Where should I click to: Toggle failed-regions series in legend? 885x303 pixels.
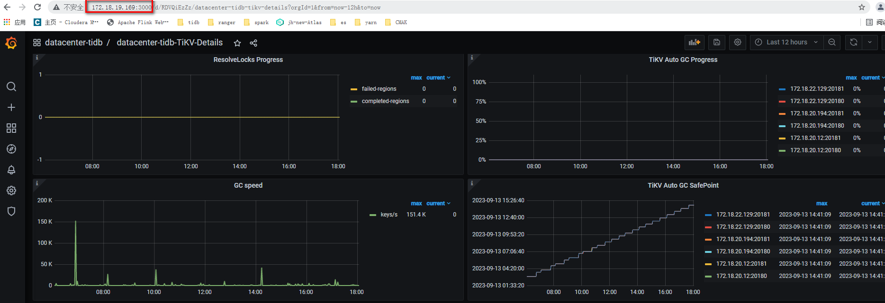coord(379,89)
